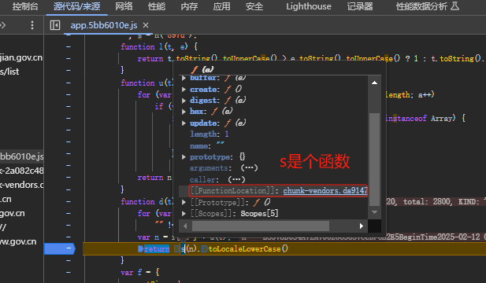
Task: Open the chunk-vendors.da9147 function location link
Action: pyautogui.click(x=325, y=191)
